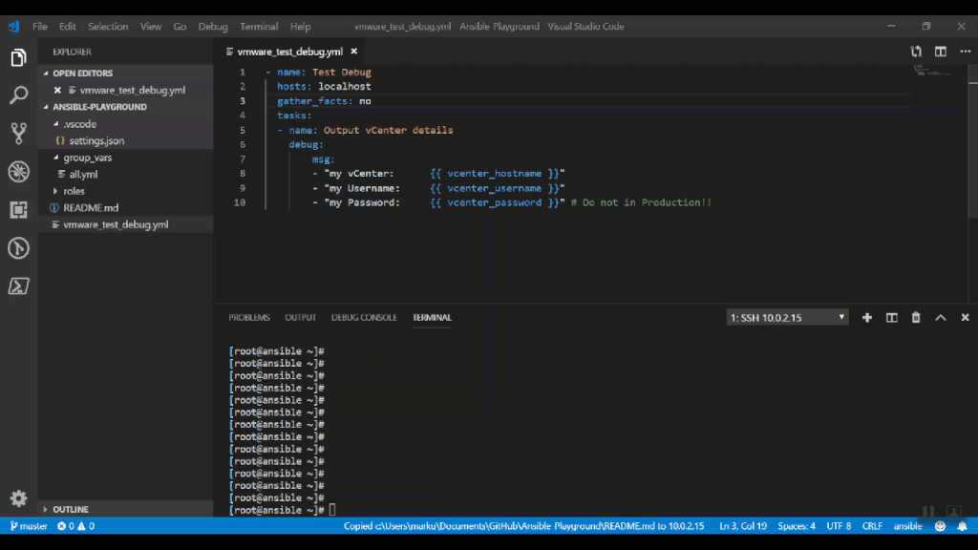Close the vmware_test_debug.yml editor tab

(354, 52)
